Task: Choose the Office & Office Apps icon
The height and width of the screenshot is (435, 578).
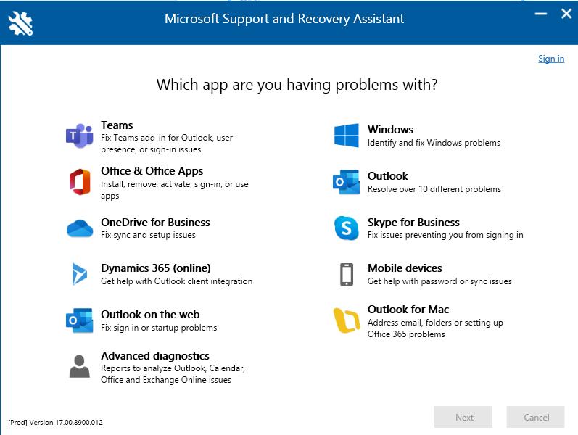Action: point(80,182)
